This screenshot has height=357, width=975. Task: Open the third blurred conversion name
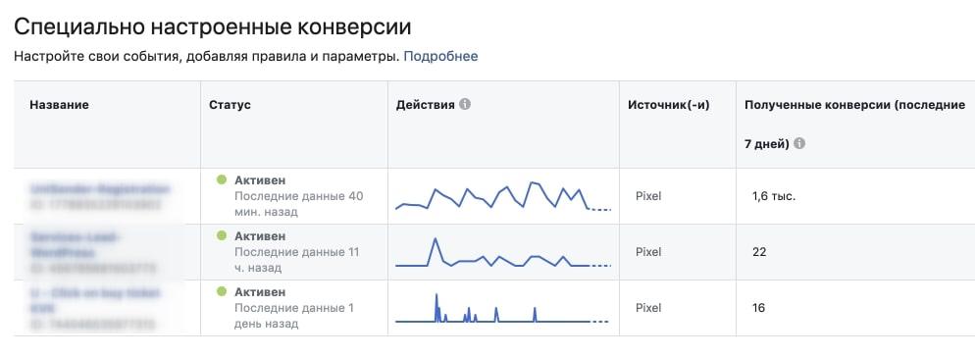click(x=94, y=300)
